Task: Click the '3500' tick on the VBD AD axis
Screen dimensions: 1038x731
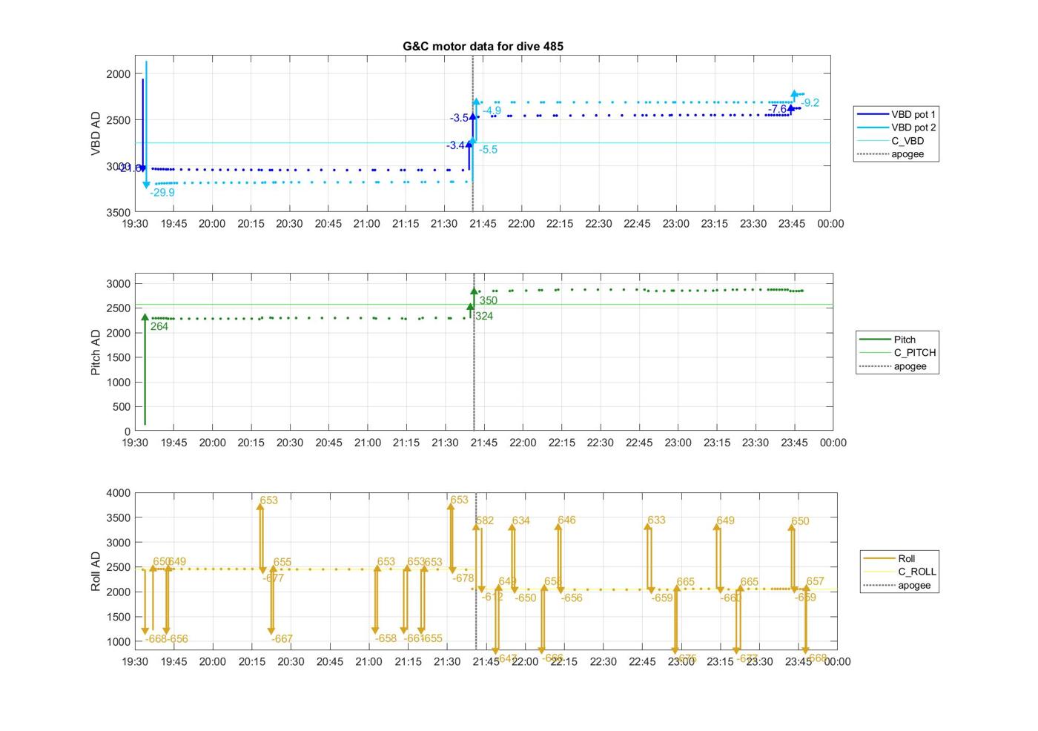Action: [118, 213]
